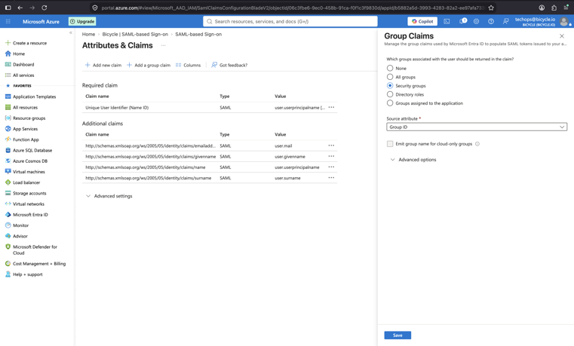Click the browser address bar URL
The width and height of the screenshot is (574, 346).
coord(293,8)
